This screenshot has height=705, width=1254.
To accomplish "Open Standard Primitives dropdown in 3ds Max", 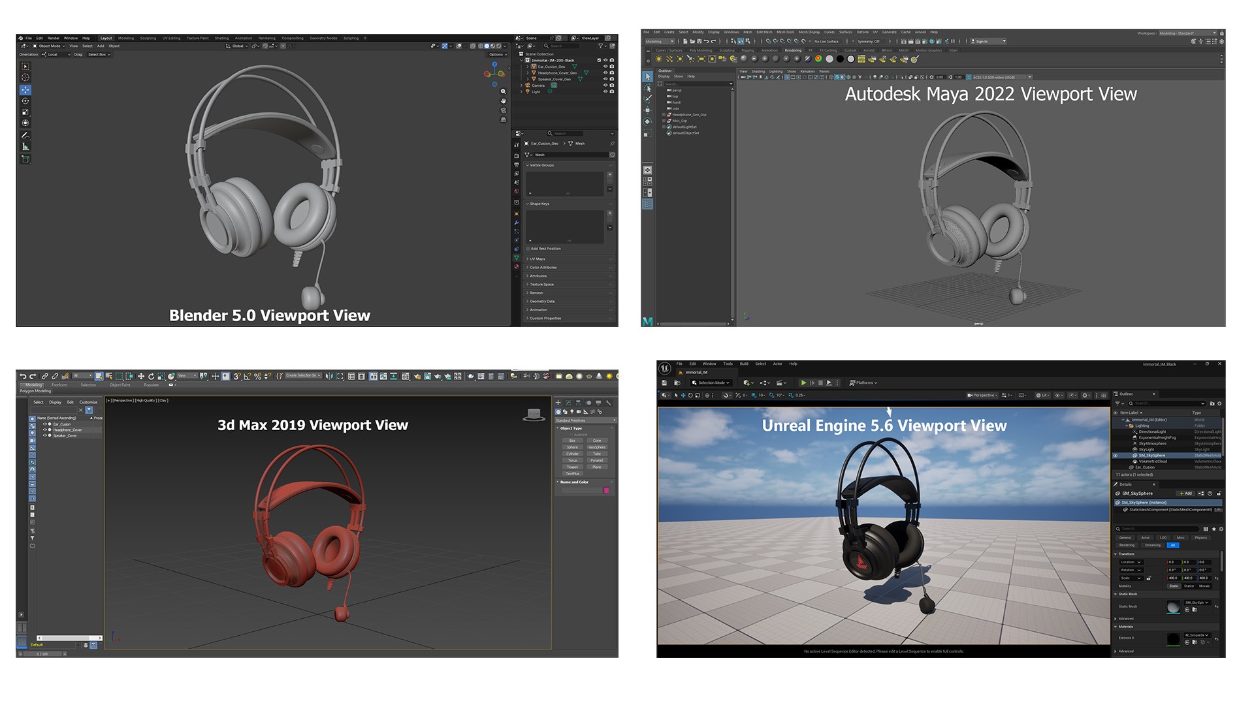I will click(x=585, y=421).
